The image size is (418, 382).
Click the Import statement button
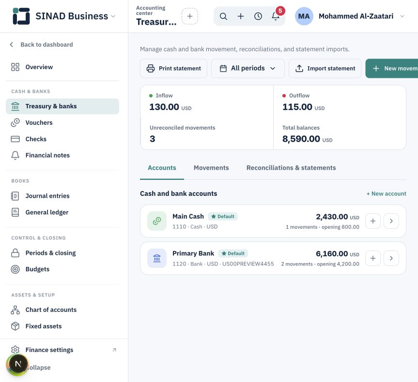point(325,68)
